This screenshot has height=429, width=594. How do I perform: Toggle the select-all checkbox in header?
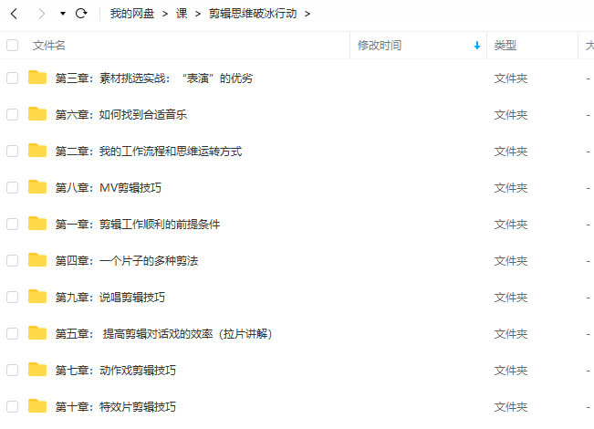point(12,45)
